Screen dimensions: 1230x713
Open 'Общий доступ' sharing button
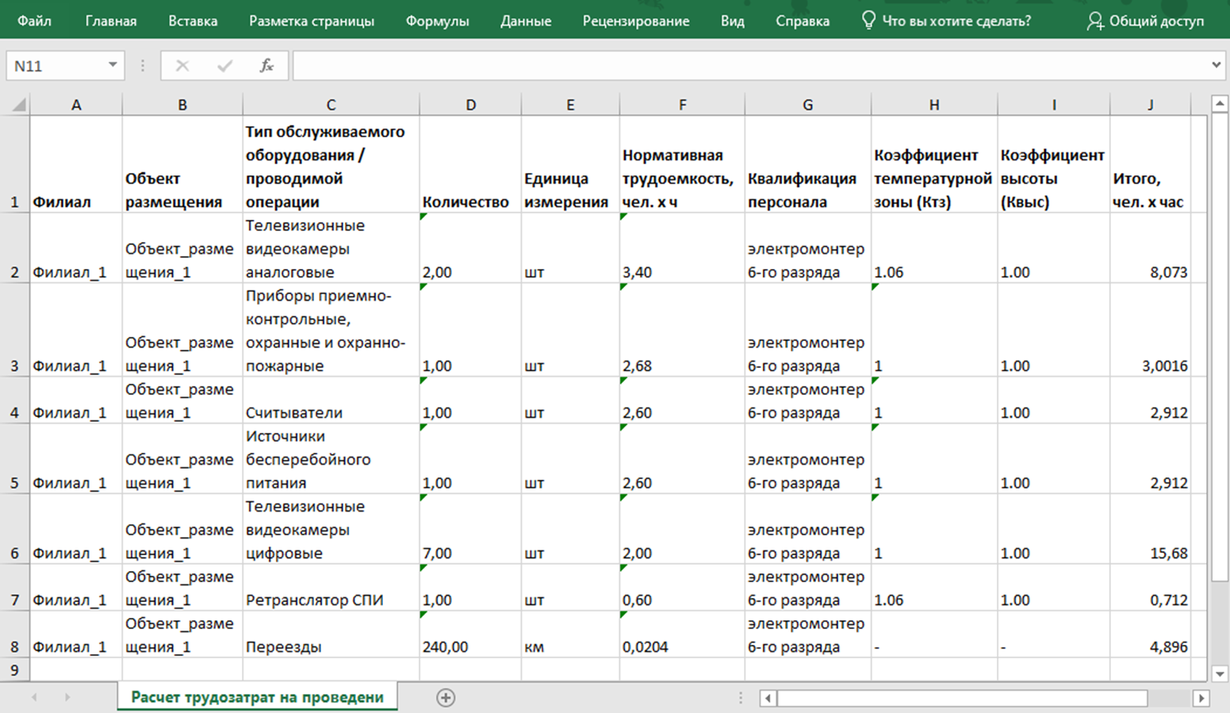pyautogui.click(x=1144, y=21)
